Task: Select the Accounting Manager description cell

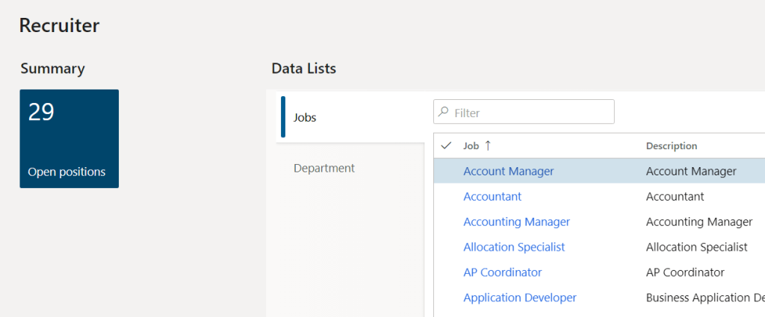Action: coord(699,222)
